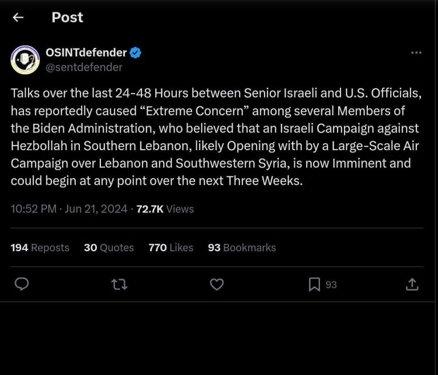Screen dimensions: 438x375
Task: View the 30 Quotes list
Action: click(x=109, y=248)
